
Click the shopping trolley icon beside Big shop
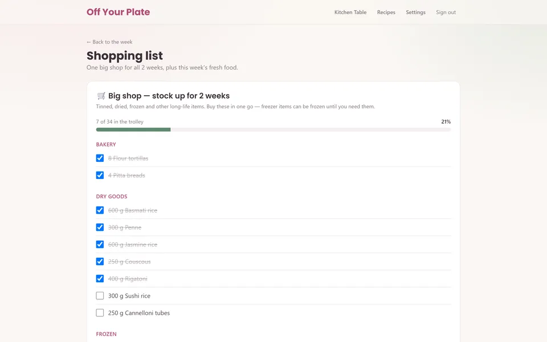point(101,96)
